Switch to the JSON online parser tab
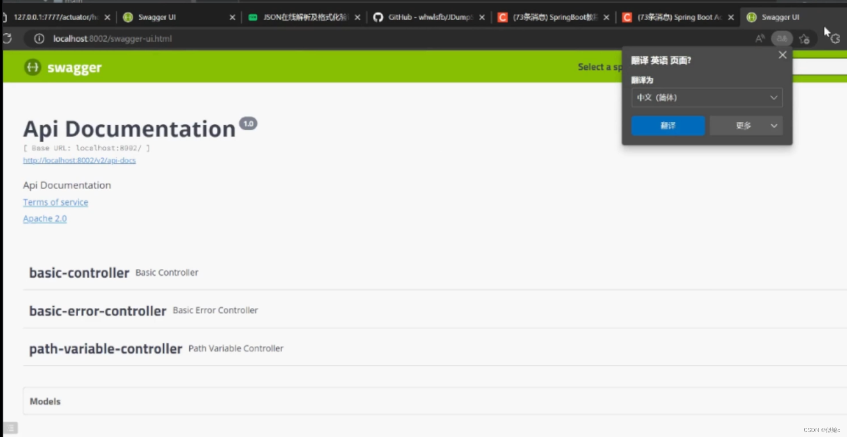This screenshot has height=437, width=847. (304, 17)
